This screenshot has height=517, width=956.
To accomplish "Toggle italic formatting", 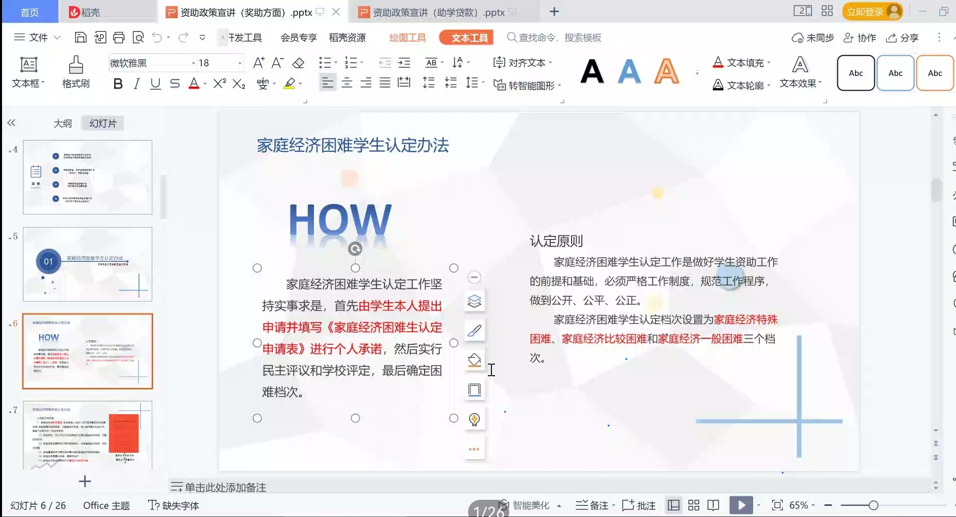I will (136, 84).
